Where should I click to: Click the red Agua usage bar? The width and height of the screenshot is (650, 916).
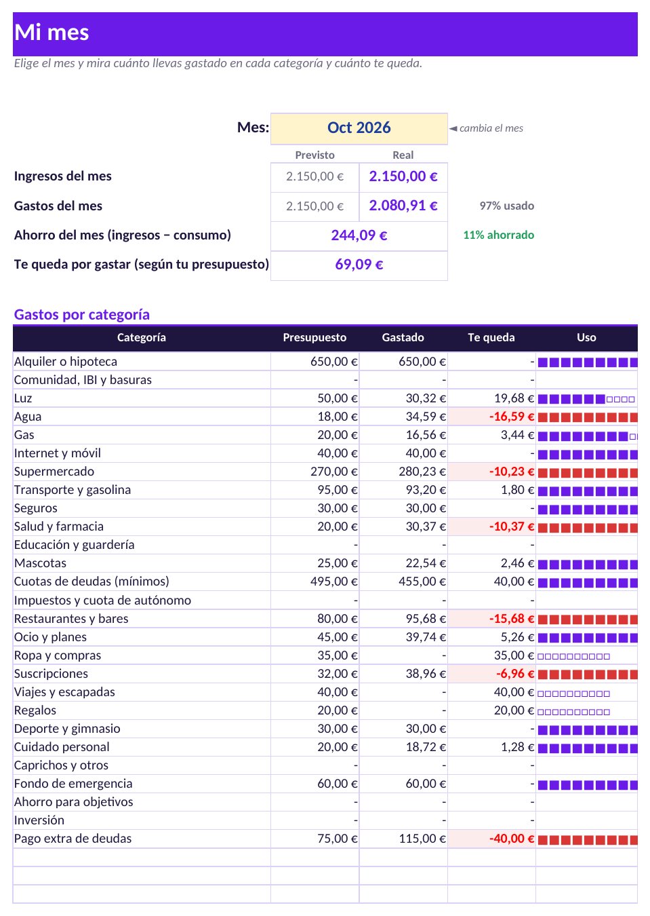coord(588,417)
